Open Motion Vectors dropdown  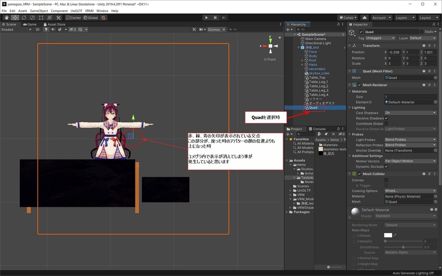pyautogui.click(x=410, y=161)
